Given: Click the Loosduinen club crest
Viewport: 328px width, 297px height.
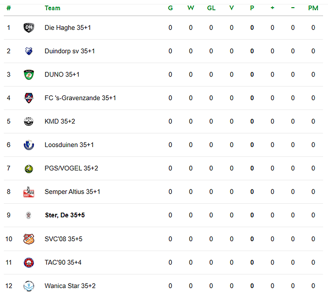Looking at the screenshot, I should (x=29, y=145).
